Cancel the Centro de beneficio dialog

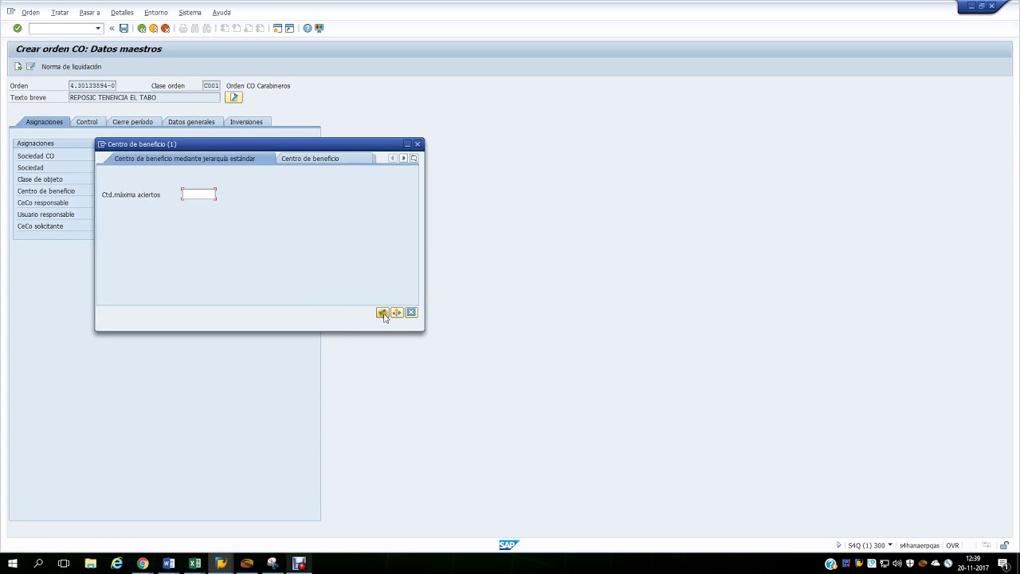click(x=411, y=313)
